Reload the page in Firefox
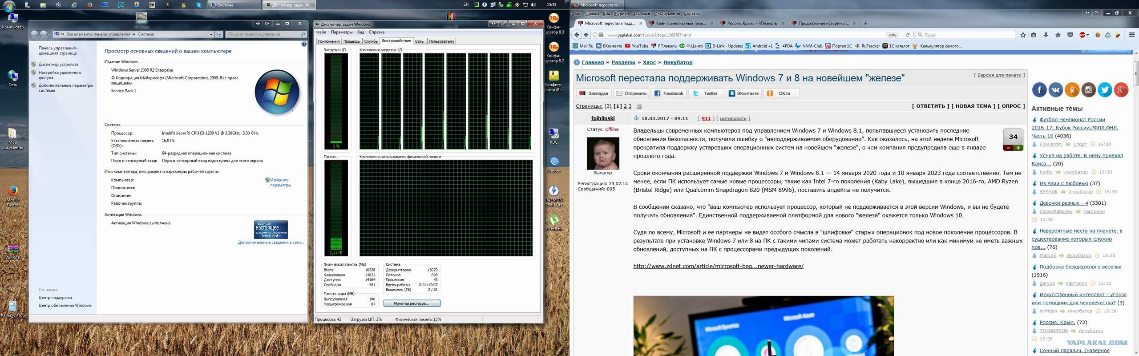The height and width of the screenshot is (356, 1139). coord(908,35)
